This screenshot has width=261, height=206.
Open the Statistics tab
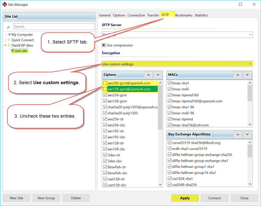201,15
